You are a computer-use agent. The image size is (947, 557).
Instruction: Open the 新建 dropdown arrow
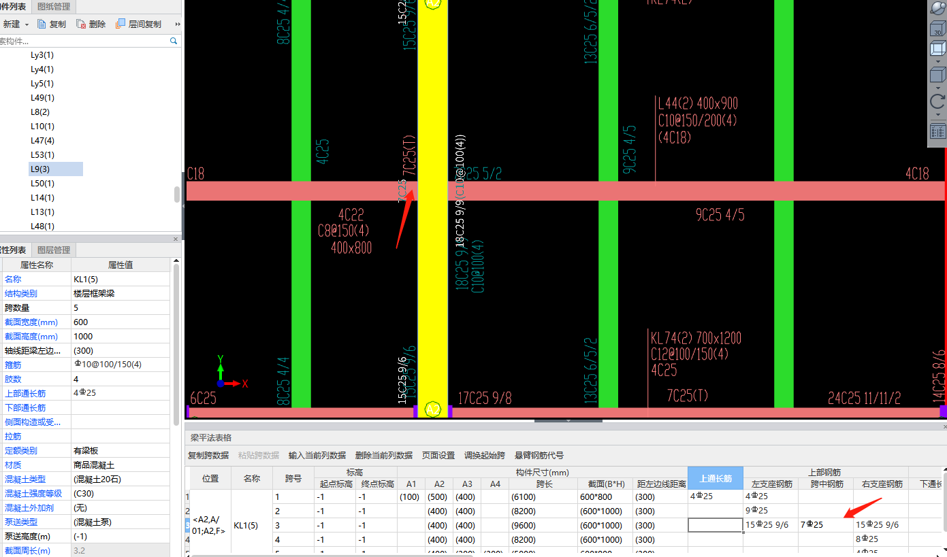(x=27, y=24)
